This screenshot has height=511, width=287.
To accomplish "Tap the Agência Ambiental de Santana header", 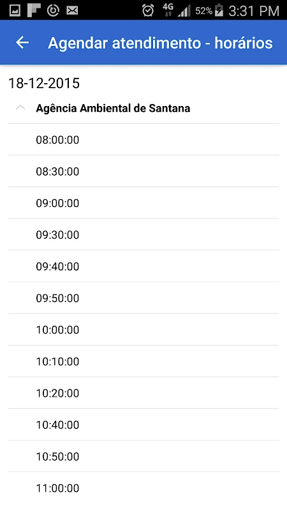I will click(x=143, y=108).
